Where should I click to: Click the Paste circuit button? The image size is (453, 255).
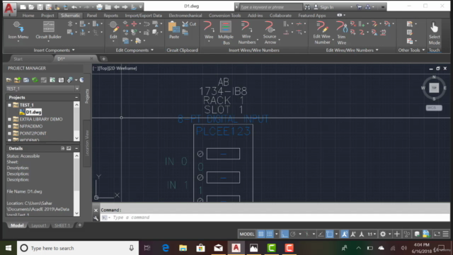point(174,30)
